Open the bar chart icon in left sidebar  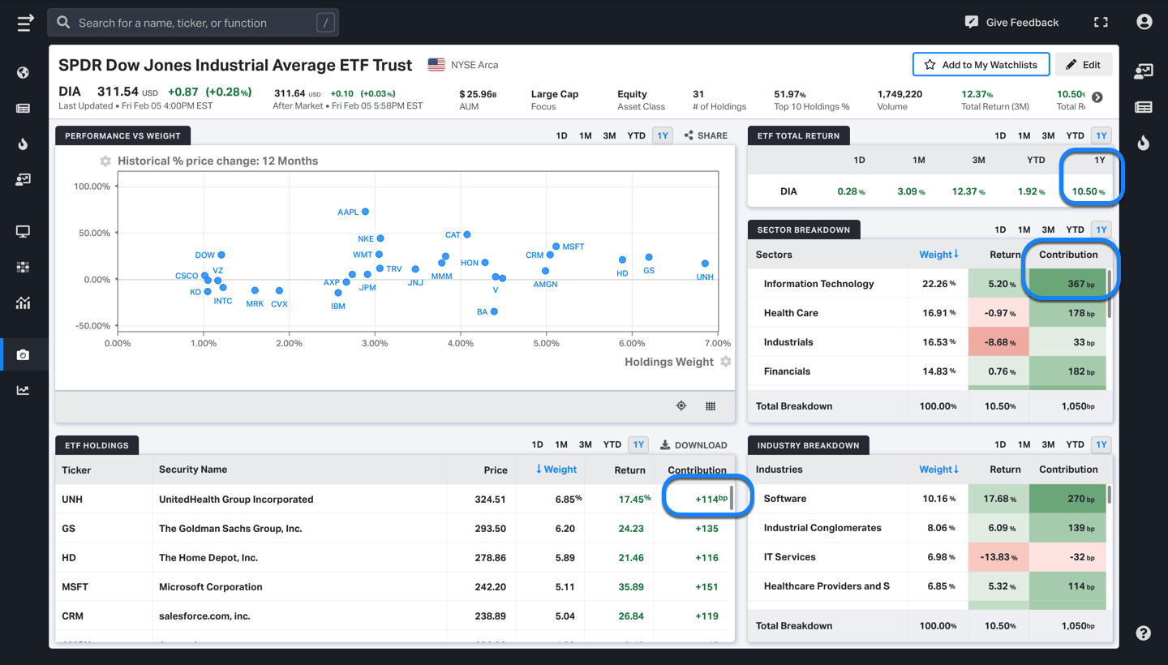coord(23,303)
